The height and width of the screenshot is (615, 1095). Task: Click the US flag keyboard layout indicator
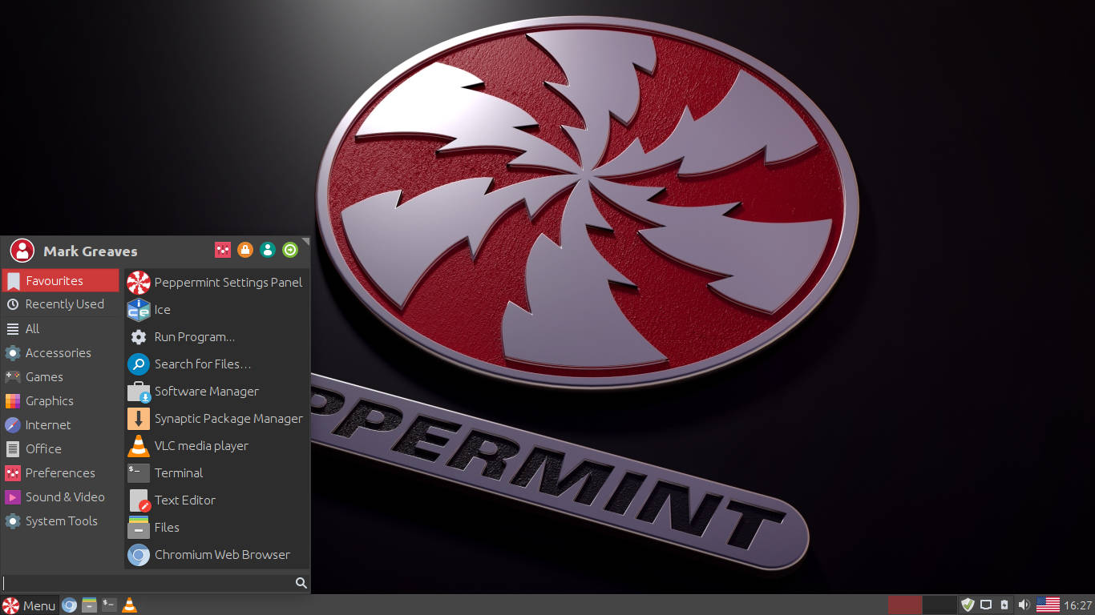tap(1048, 605)
